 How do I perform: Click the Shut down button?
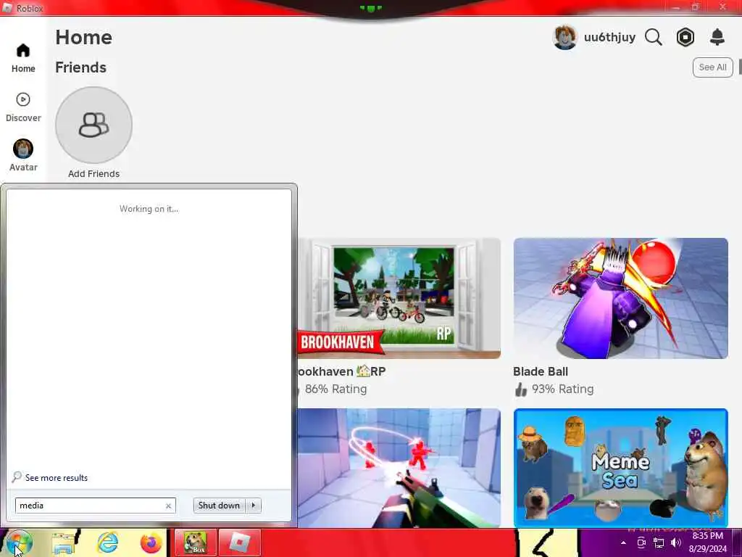point(219,506)
